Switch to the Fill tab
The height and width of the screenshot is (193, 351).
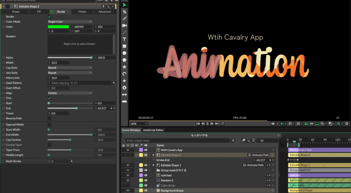pyautogui.click(x=39, y=12)
